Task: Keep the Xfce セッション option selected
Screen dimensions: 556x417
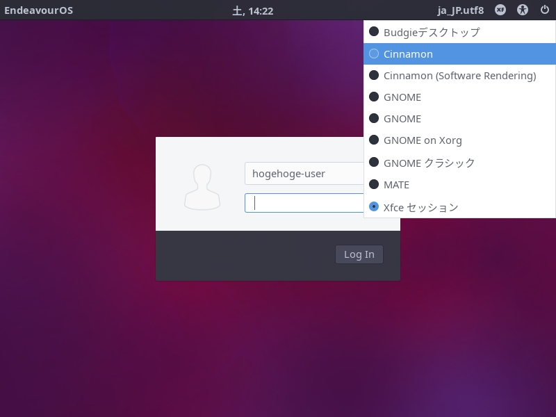Action: pyautogui.click(x=459, y=207)
